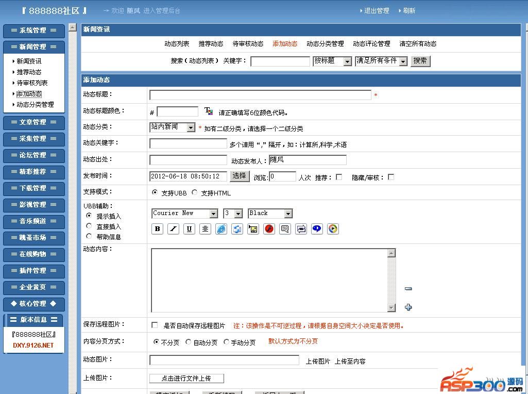Screen dimensions: 528x394
Task: Expand the 系统管理 sidebar section
Action: click(33, 30)
